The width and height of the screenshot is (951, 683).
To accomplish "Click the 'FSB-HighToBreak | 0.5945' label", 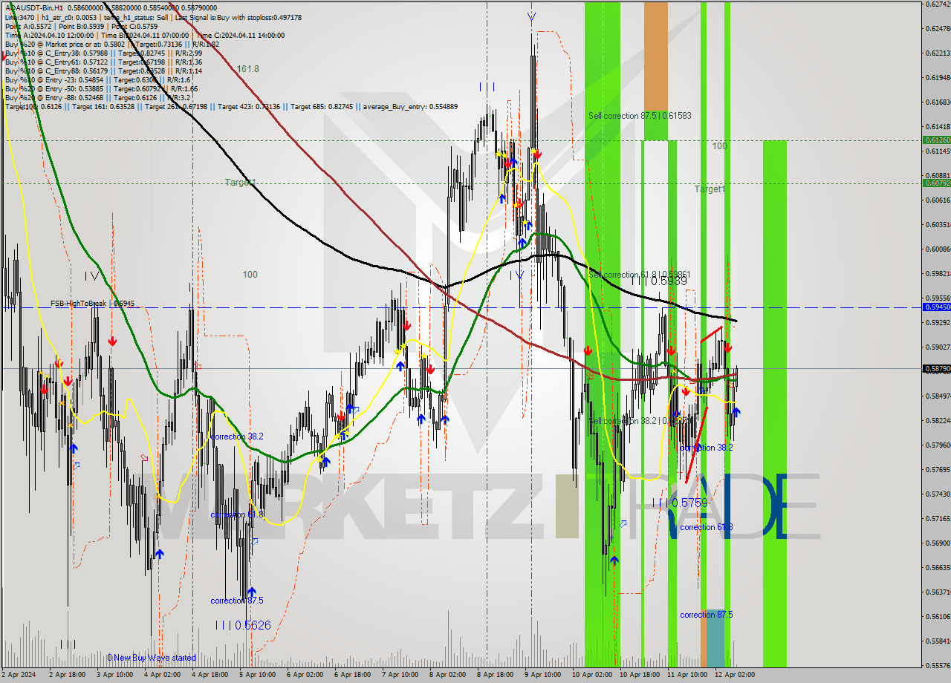I will pos(93,304).
